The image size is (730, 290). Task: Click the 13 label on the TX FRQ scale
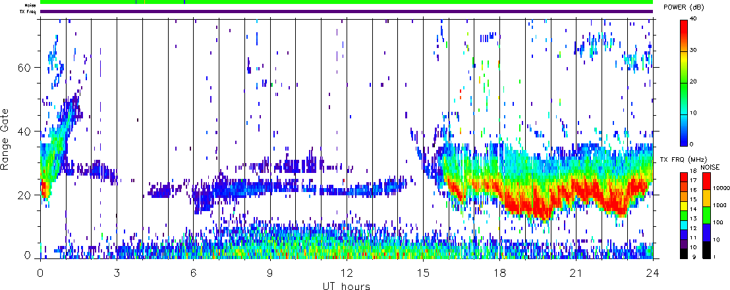[693, 218]
